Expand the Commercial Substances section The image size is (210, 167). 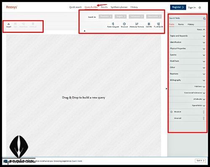click(x=187, y=93)
